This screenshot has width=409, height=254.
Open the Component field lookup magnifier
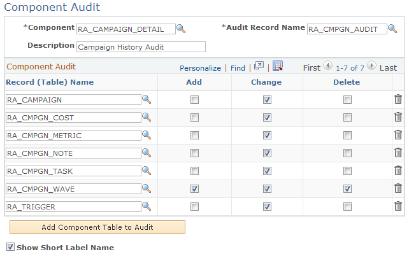[181, 29]
